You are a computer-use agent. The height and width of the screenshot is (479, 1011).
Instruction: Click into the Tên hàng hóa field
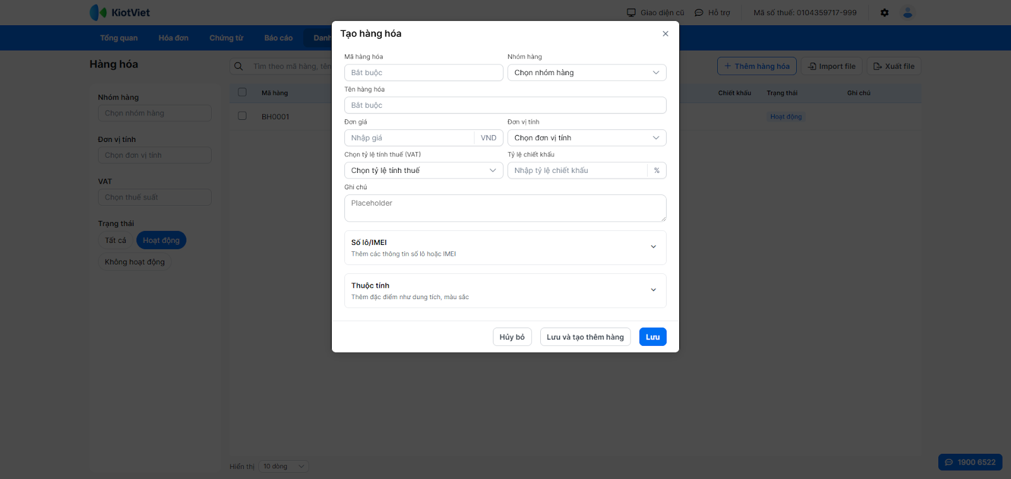click(x=505, y=105)
